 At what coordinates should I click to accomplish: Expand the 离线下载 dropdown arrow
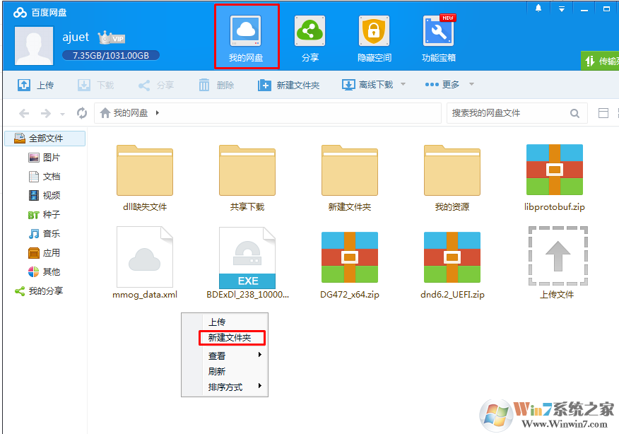403,84
